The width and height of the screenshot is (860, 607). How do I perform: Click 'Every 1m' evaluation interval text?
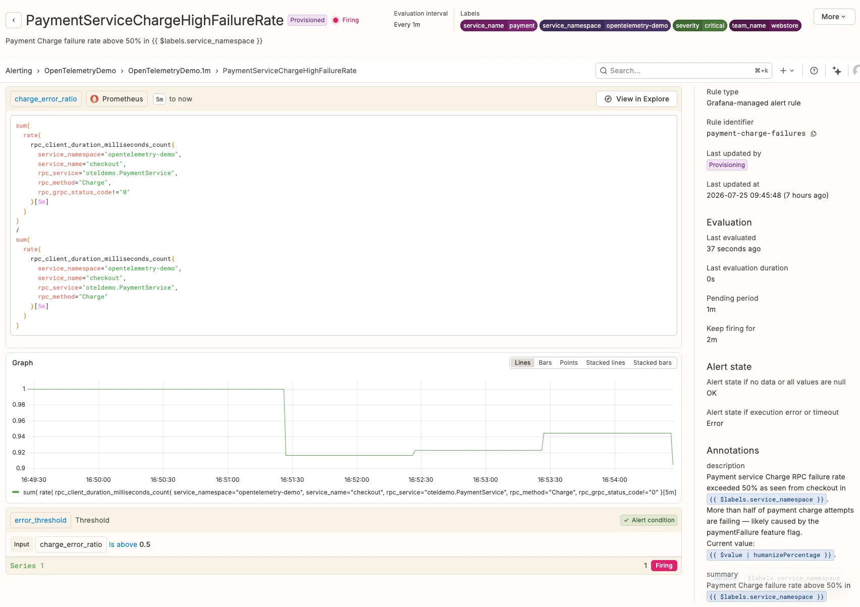tap(407, 25)
